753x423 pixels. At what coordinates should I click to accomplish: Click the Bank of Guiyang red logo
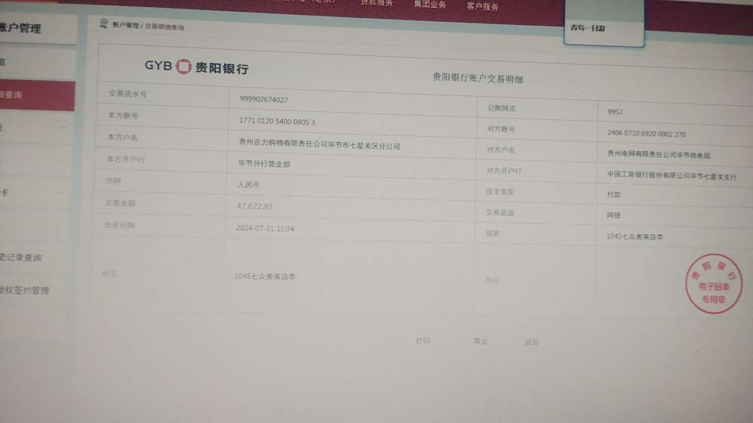pos(184,66)
